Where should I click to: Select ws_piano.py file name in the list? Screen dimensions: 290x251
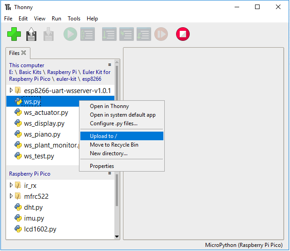[x=42, y=134]
